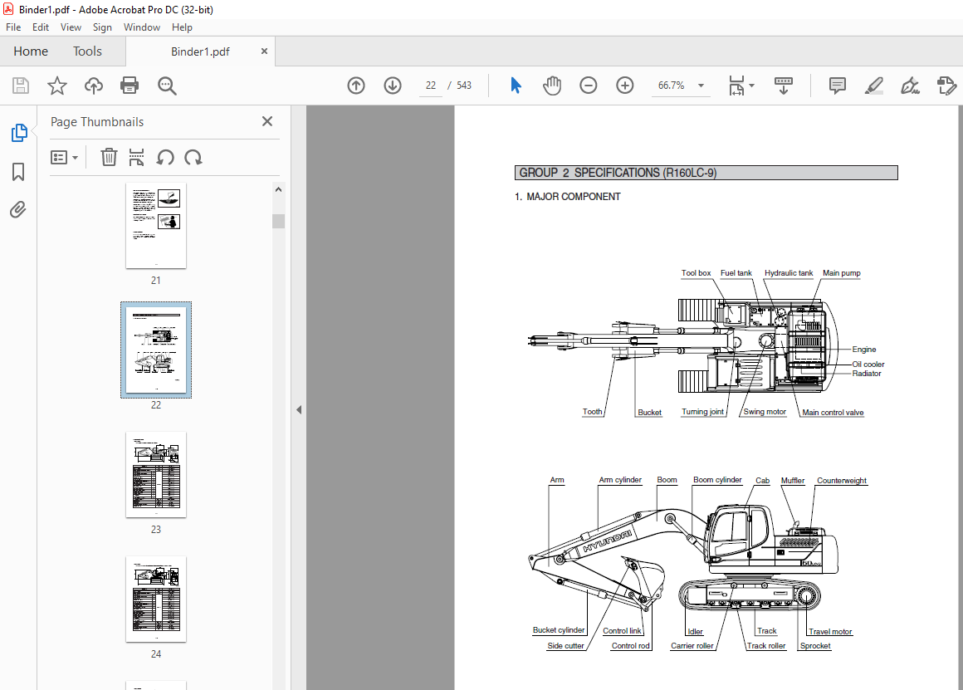Open the Sign document tool

point(910,86)
